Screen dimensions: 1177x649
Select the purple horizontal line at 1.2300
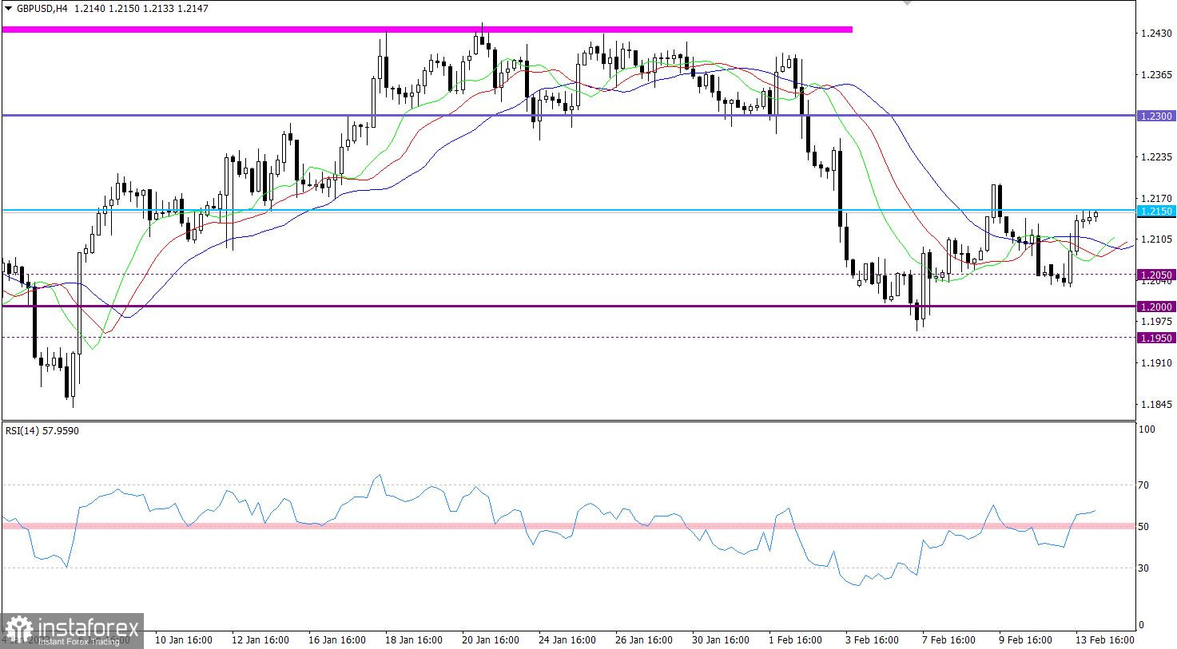568,115
